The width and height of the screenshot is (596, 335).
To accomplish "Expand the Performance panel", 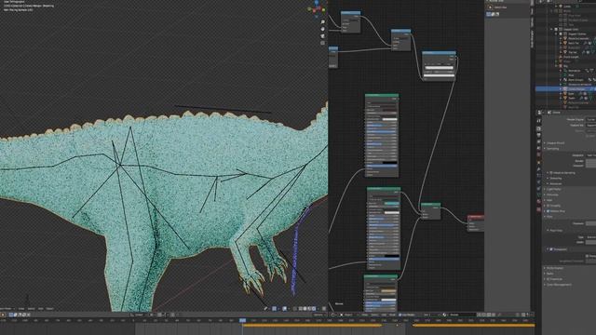I will (555, 268).
